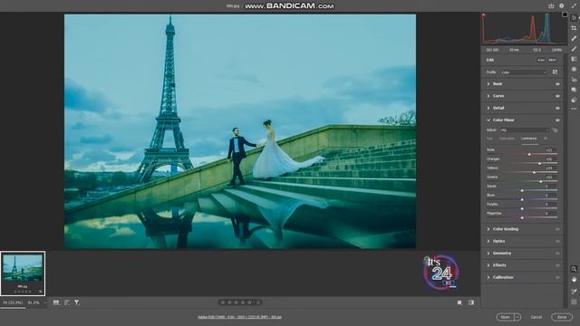Toggle visibility eye for Detail panel

[x=557, y=109]
